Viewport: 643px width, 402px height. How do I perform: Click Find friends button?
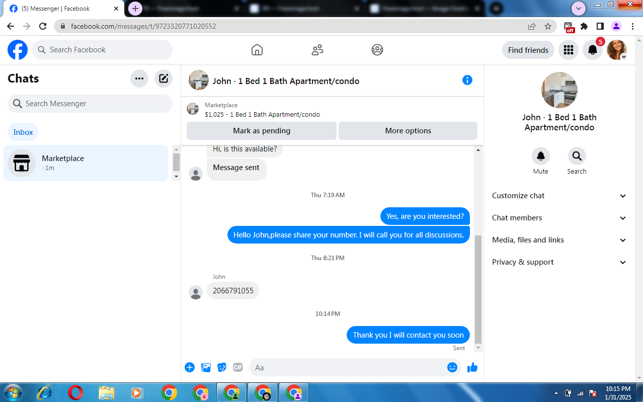(x=528, y=50)
